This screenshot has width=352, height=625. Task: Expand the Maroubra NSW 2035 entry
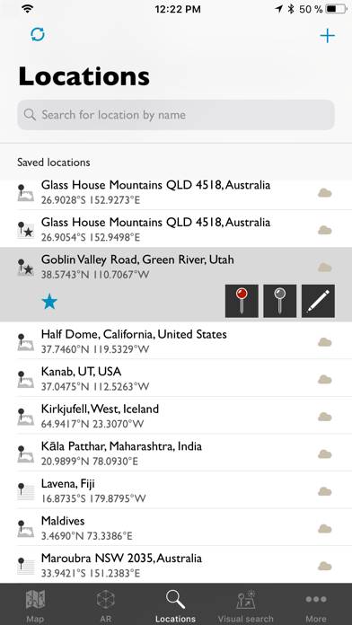(x=176, y=565)
